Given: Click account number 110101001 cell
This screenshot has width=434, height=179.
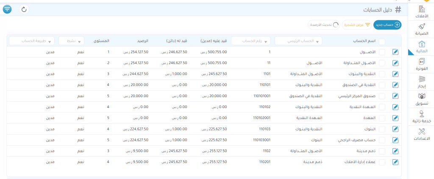Looking at the screenshot, I should coord(262,96).
